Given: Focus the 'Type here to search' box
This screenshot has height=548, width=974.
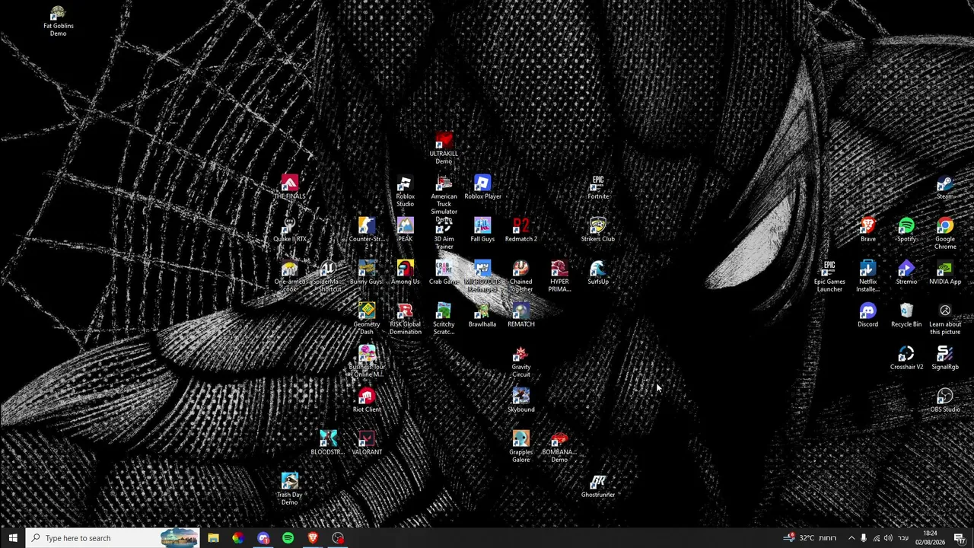Looking at the screenshot, I should point(113,538).
